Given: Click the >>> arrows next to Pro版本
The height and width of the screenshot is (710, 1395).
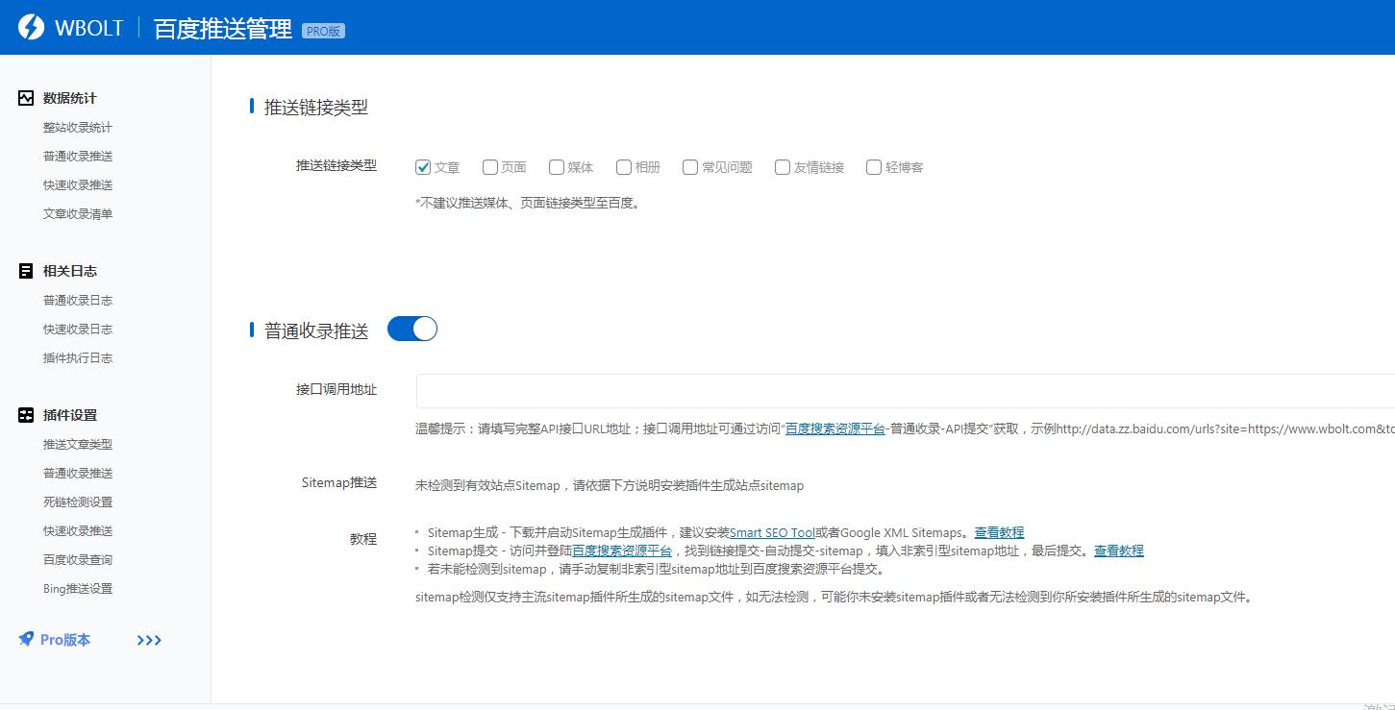Looking at the screenshot, I should (x=148, y=639).
